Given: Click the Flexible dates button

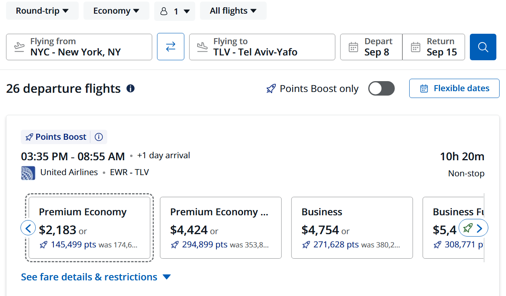Looking at the screenshot, I should 454,88.
